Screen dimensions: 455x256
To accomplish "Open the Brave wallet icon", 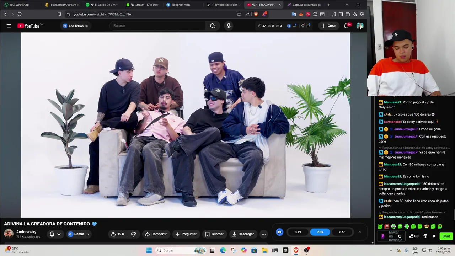I will pos(348,14).
